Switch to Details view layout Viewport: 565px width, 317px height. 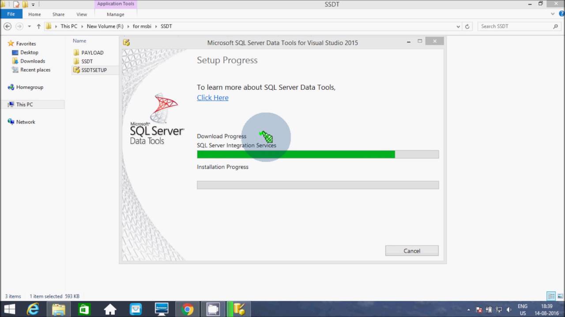551,296
